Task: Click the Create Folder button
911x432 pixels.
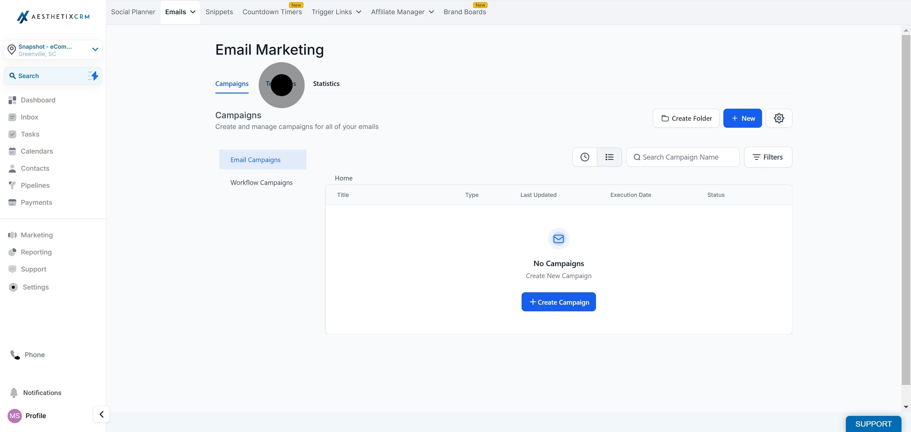Action: [x=686, y=118]
